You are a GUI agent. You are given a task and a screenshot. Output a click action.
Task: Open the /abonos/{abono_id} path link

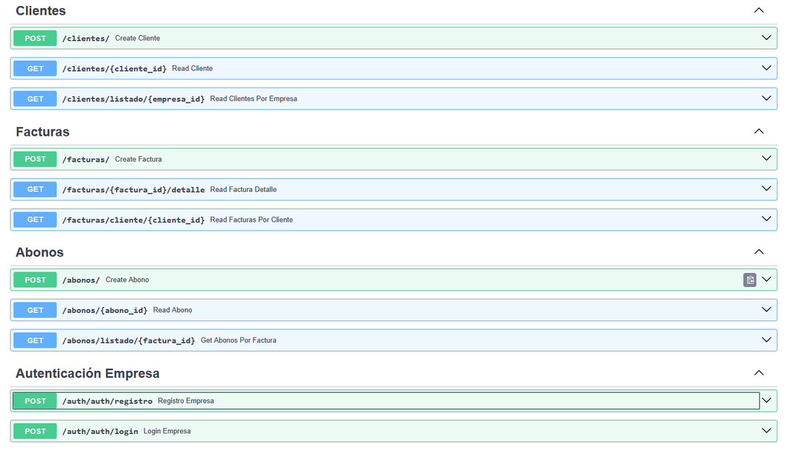tap(105, 310)
